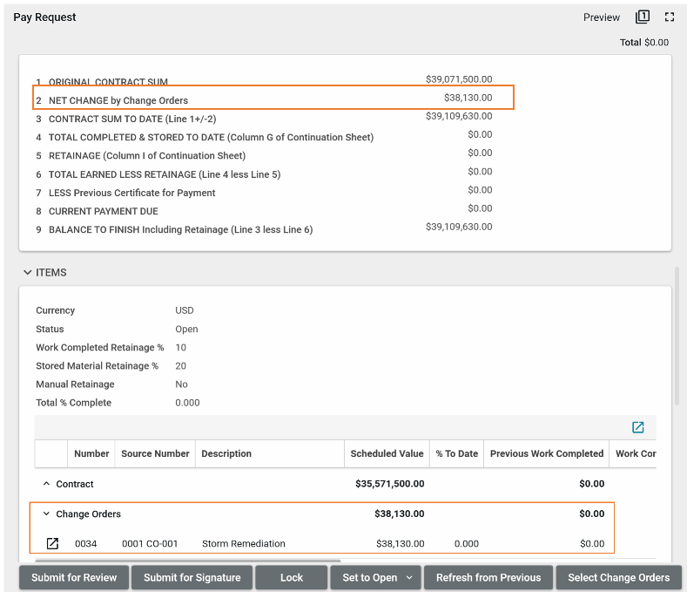Click the Preview link
The height and width of the screenshot is (592, 687).
(x=601, y=17)
